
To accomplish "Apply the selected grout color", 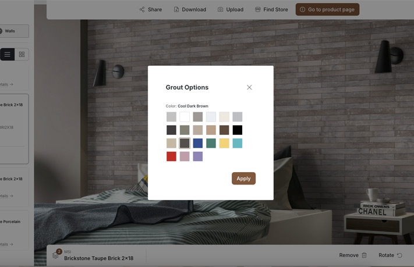I will (243, 179).
